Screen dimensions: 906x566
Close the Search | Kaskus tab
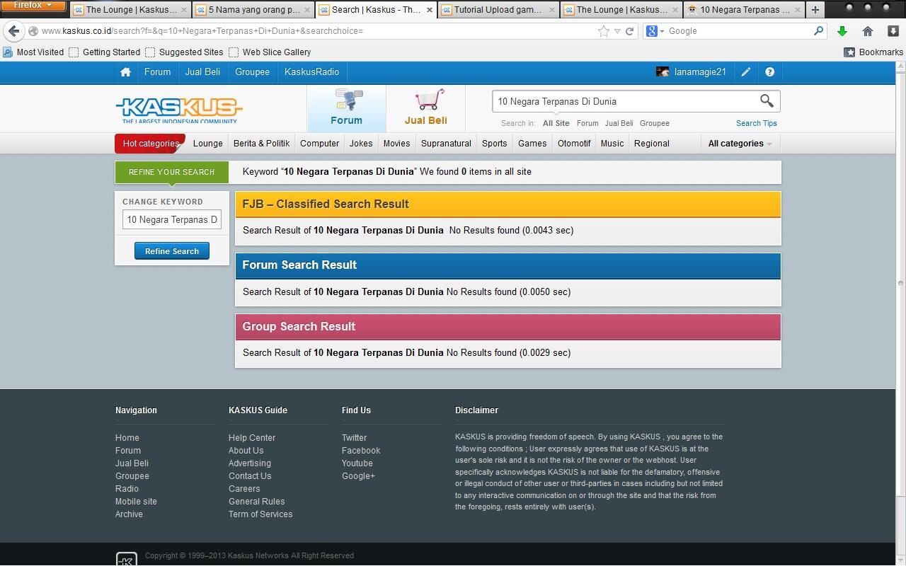pos(429,10)
